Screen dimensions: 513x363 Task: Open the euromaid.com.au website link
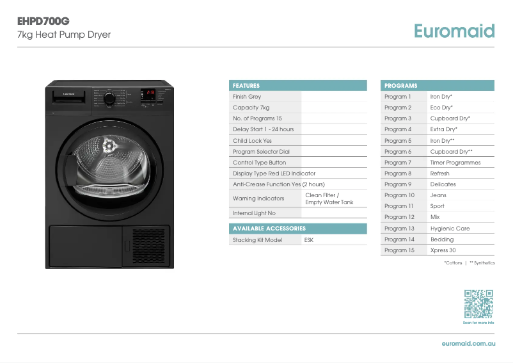tap(468, 344)
